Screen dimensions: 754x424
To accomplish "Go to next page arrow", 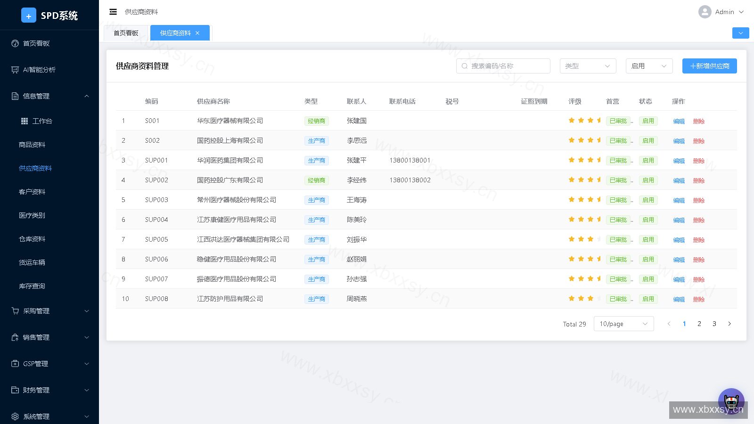I will (x=729, y=324).
